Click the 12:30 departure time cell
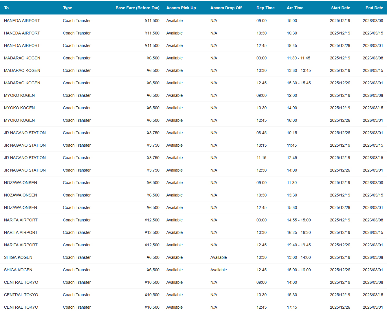This screenshot has height=313, width=387. click(261, 170)
